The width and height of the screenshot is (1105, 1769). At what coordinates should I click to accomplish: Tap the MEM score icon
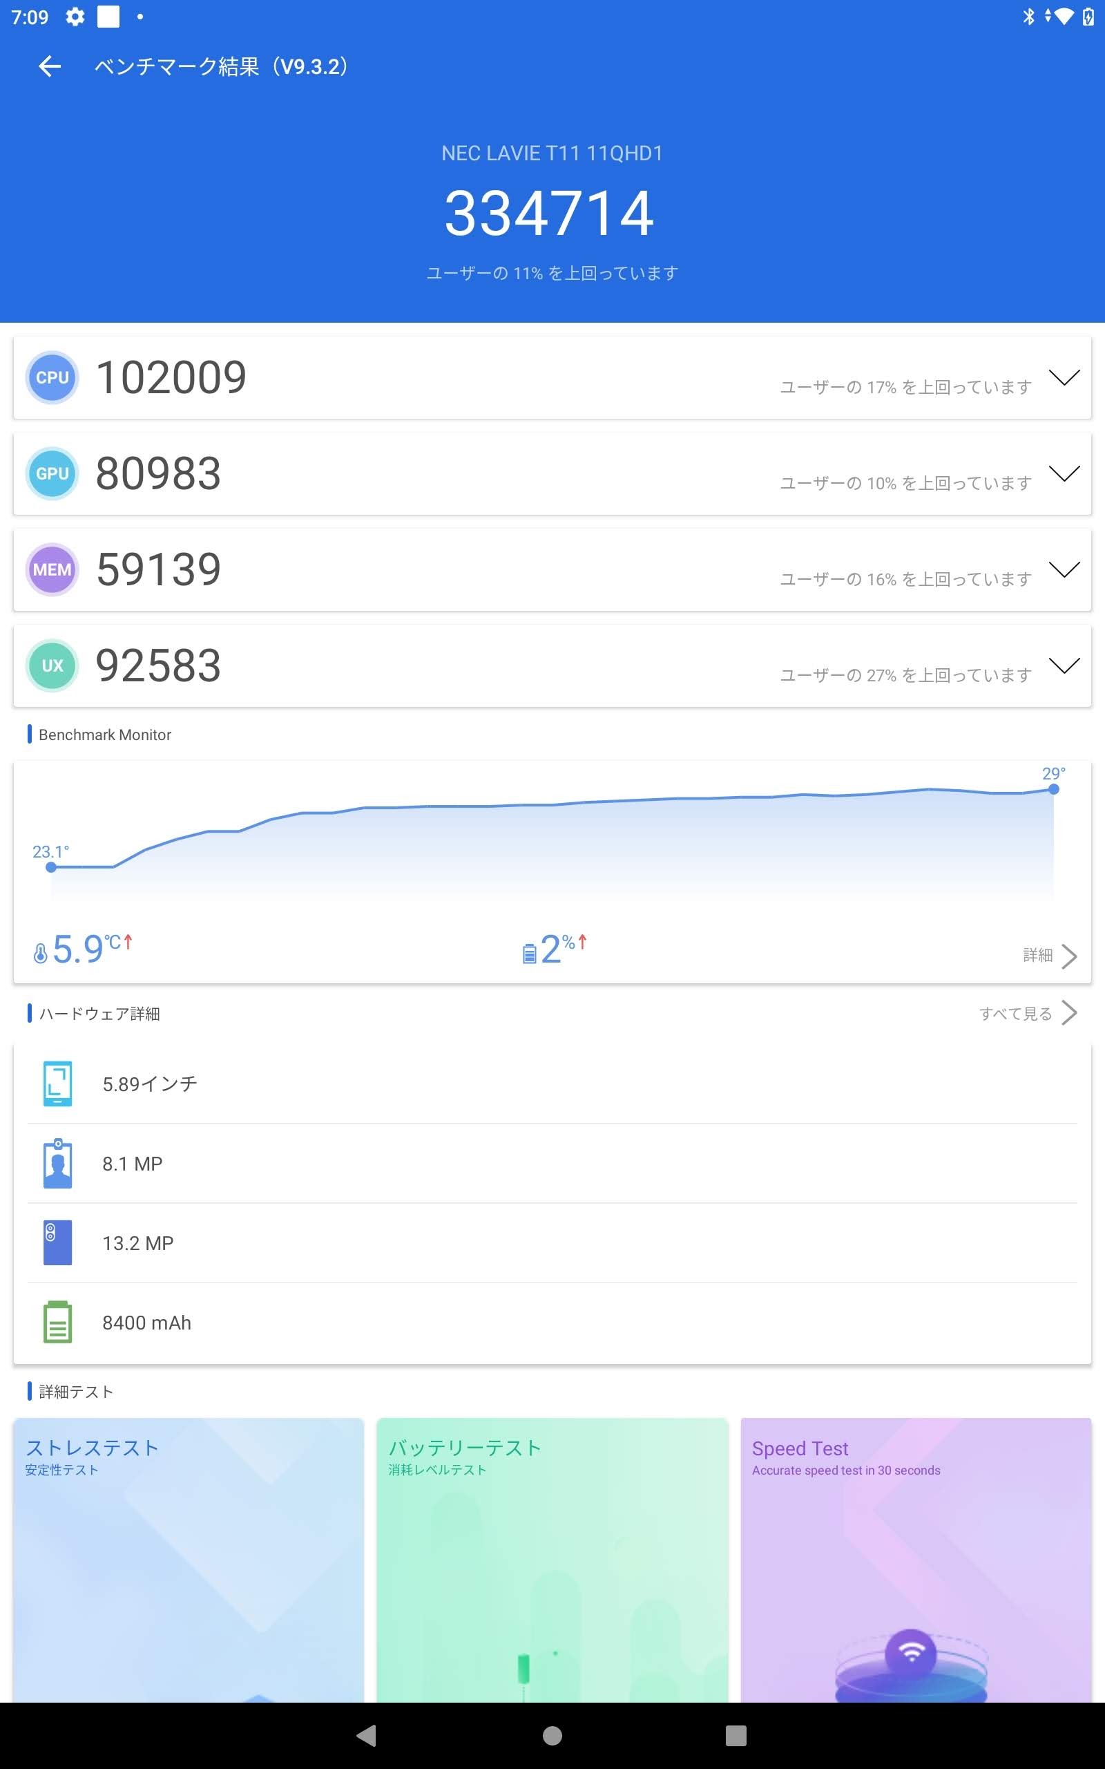pyautogui.click(x=52, y=569)
